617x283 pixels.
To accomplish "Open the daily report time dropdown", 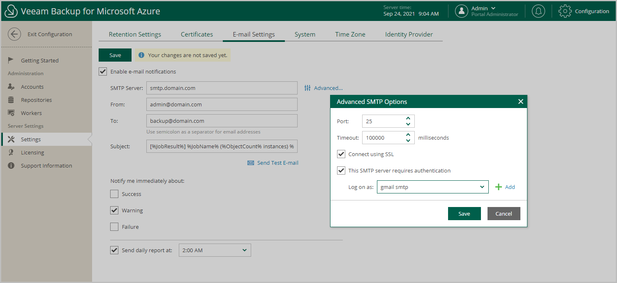I will (215, 250).
